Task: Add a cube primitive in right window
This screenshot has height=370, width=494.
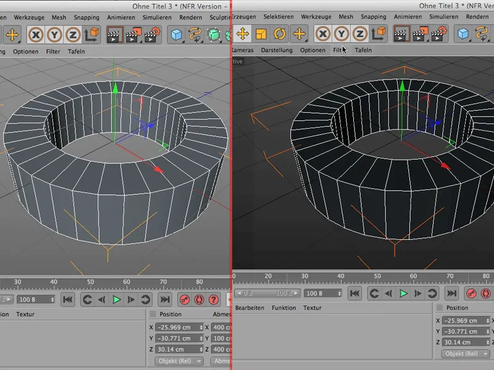Action: pos(463,34)
